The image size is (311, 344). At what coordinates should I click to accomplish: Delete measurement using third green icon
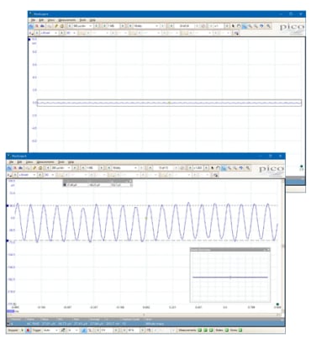[x=211, y=331]
